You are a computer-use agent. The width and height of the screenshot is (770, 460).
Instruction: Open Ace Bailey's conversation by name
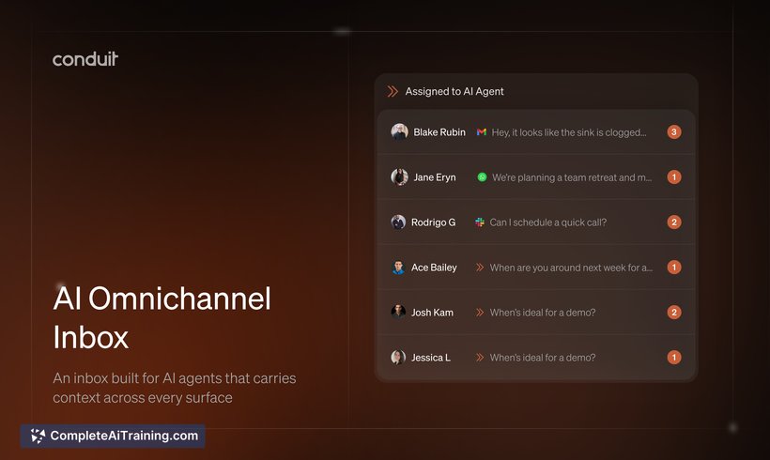pyautogui.click(x=434, y=268)
